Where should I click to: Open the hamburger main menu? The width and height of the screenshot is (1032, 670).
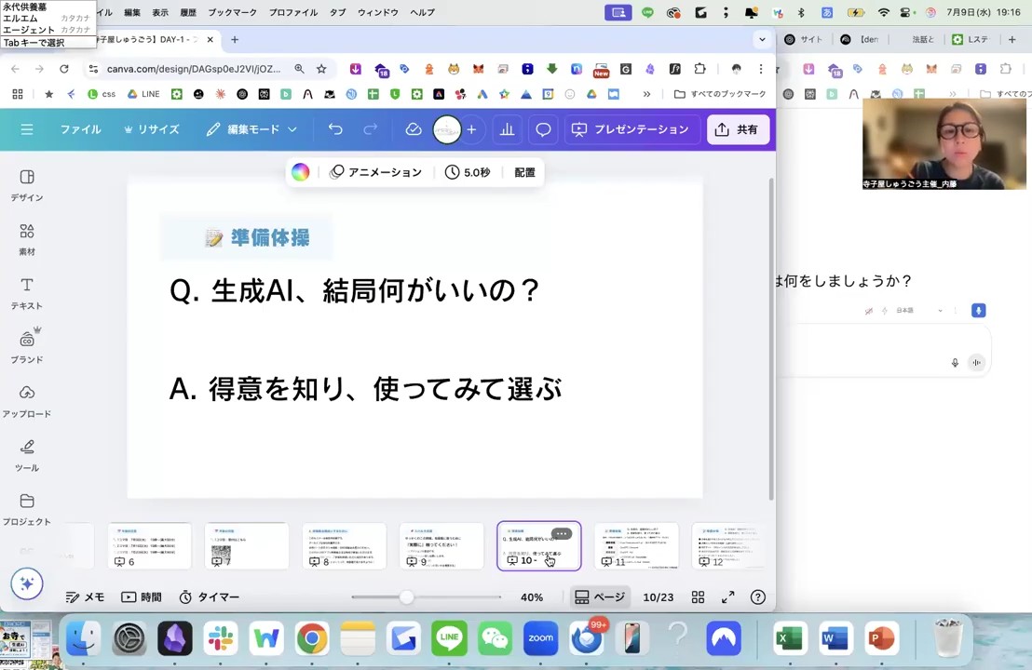(27, 129)
